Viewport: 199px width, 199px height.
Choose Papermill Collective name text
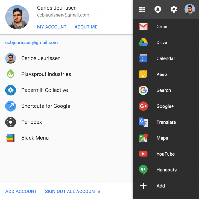point(44,90)
